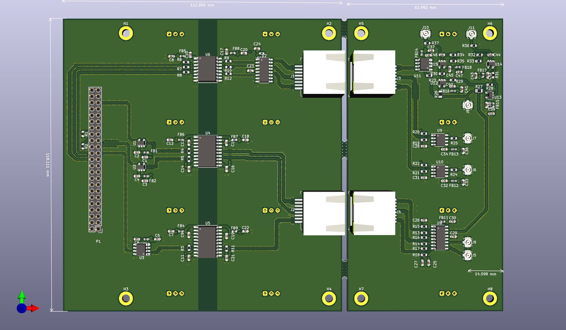Click the J10 coaxial connector
Viewport: 566px width, 330px height.
(x=425, y=34)
